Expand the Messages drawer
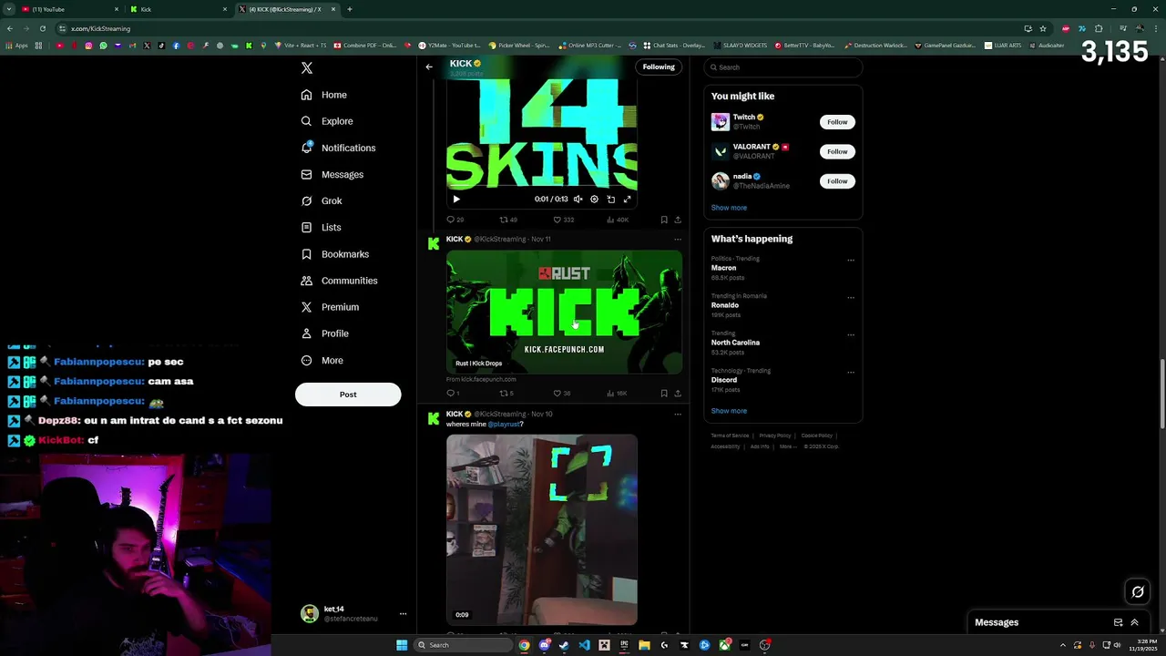 tap(1134, 622)
